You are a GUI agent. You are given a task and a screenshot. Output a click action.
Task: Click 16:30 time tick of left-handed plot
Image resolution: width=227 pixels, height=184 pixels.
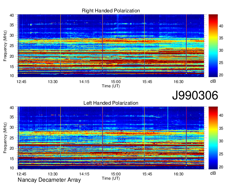click(179, 174)
